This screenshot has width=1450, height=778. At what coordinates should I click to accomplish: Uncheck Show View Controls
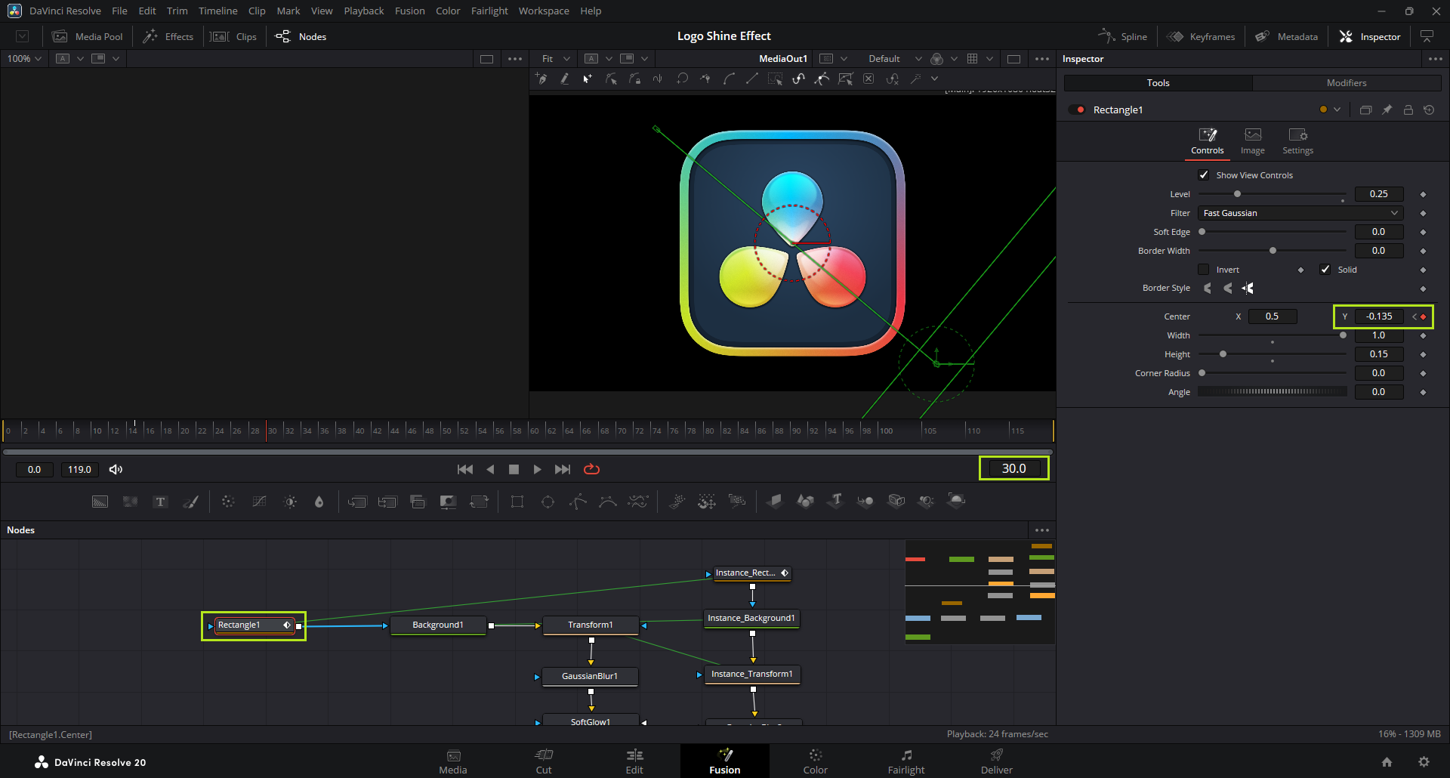pos(1204,175)
